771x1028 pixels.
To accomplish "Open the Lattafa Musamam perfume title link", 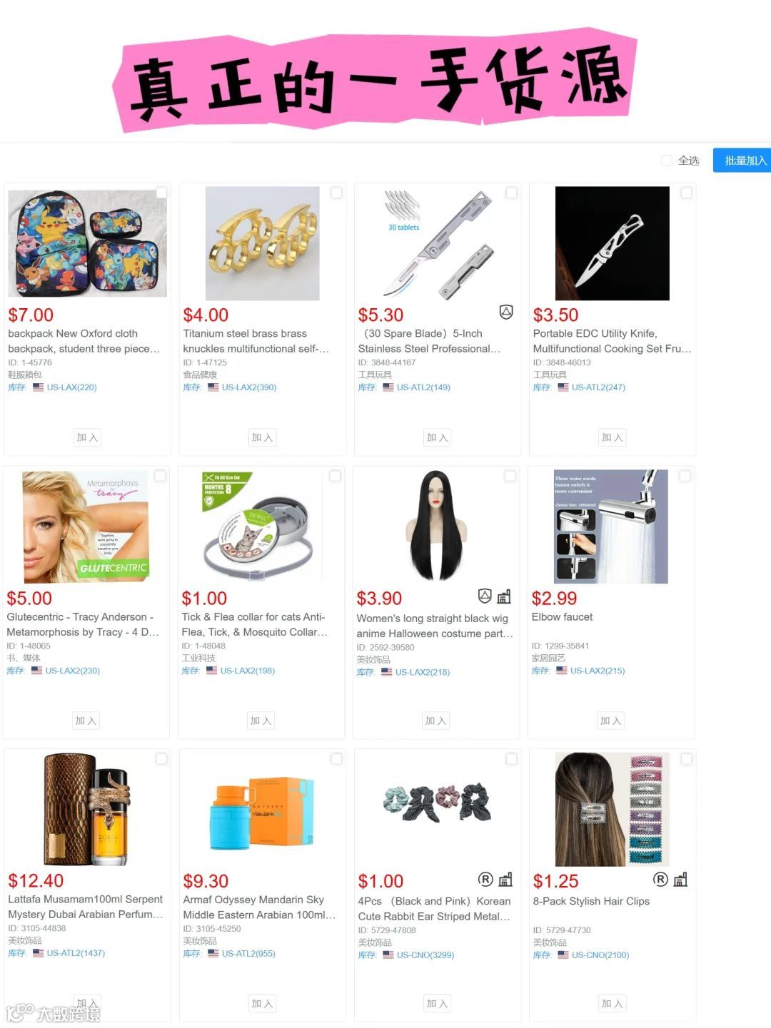I will click(x=86, y=907).
